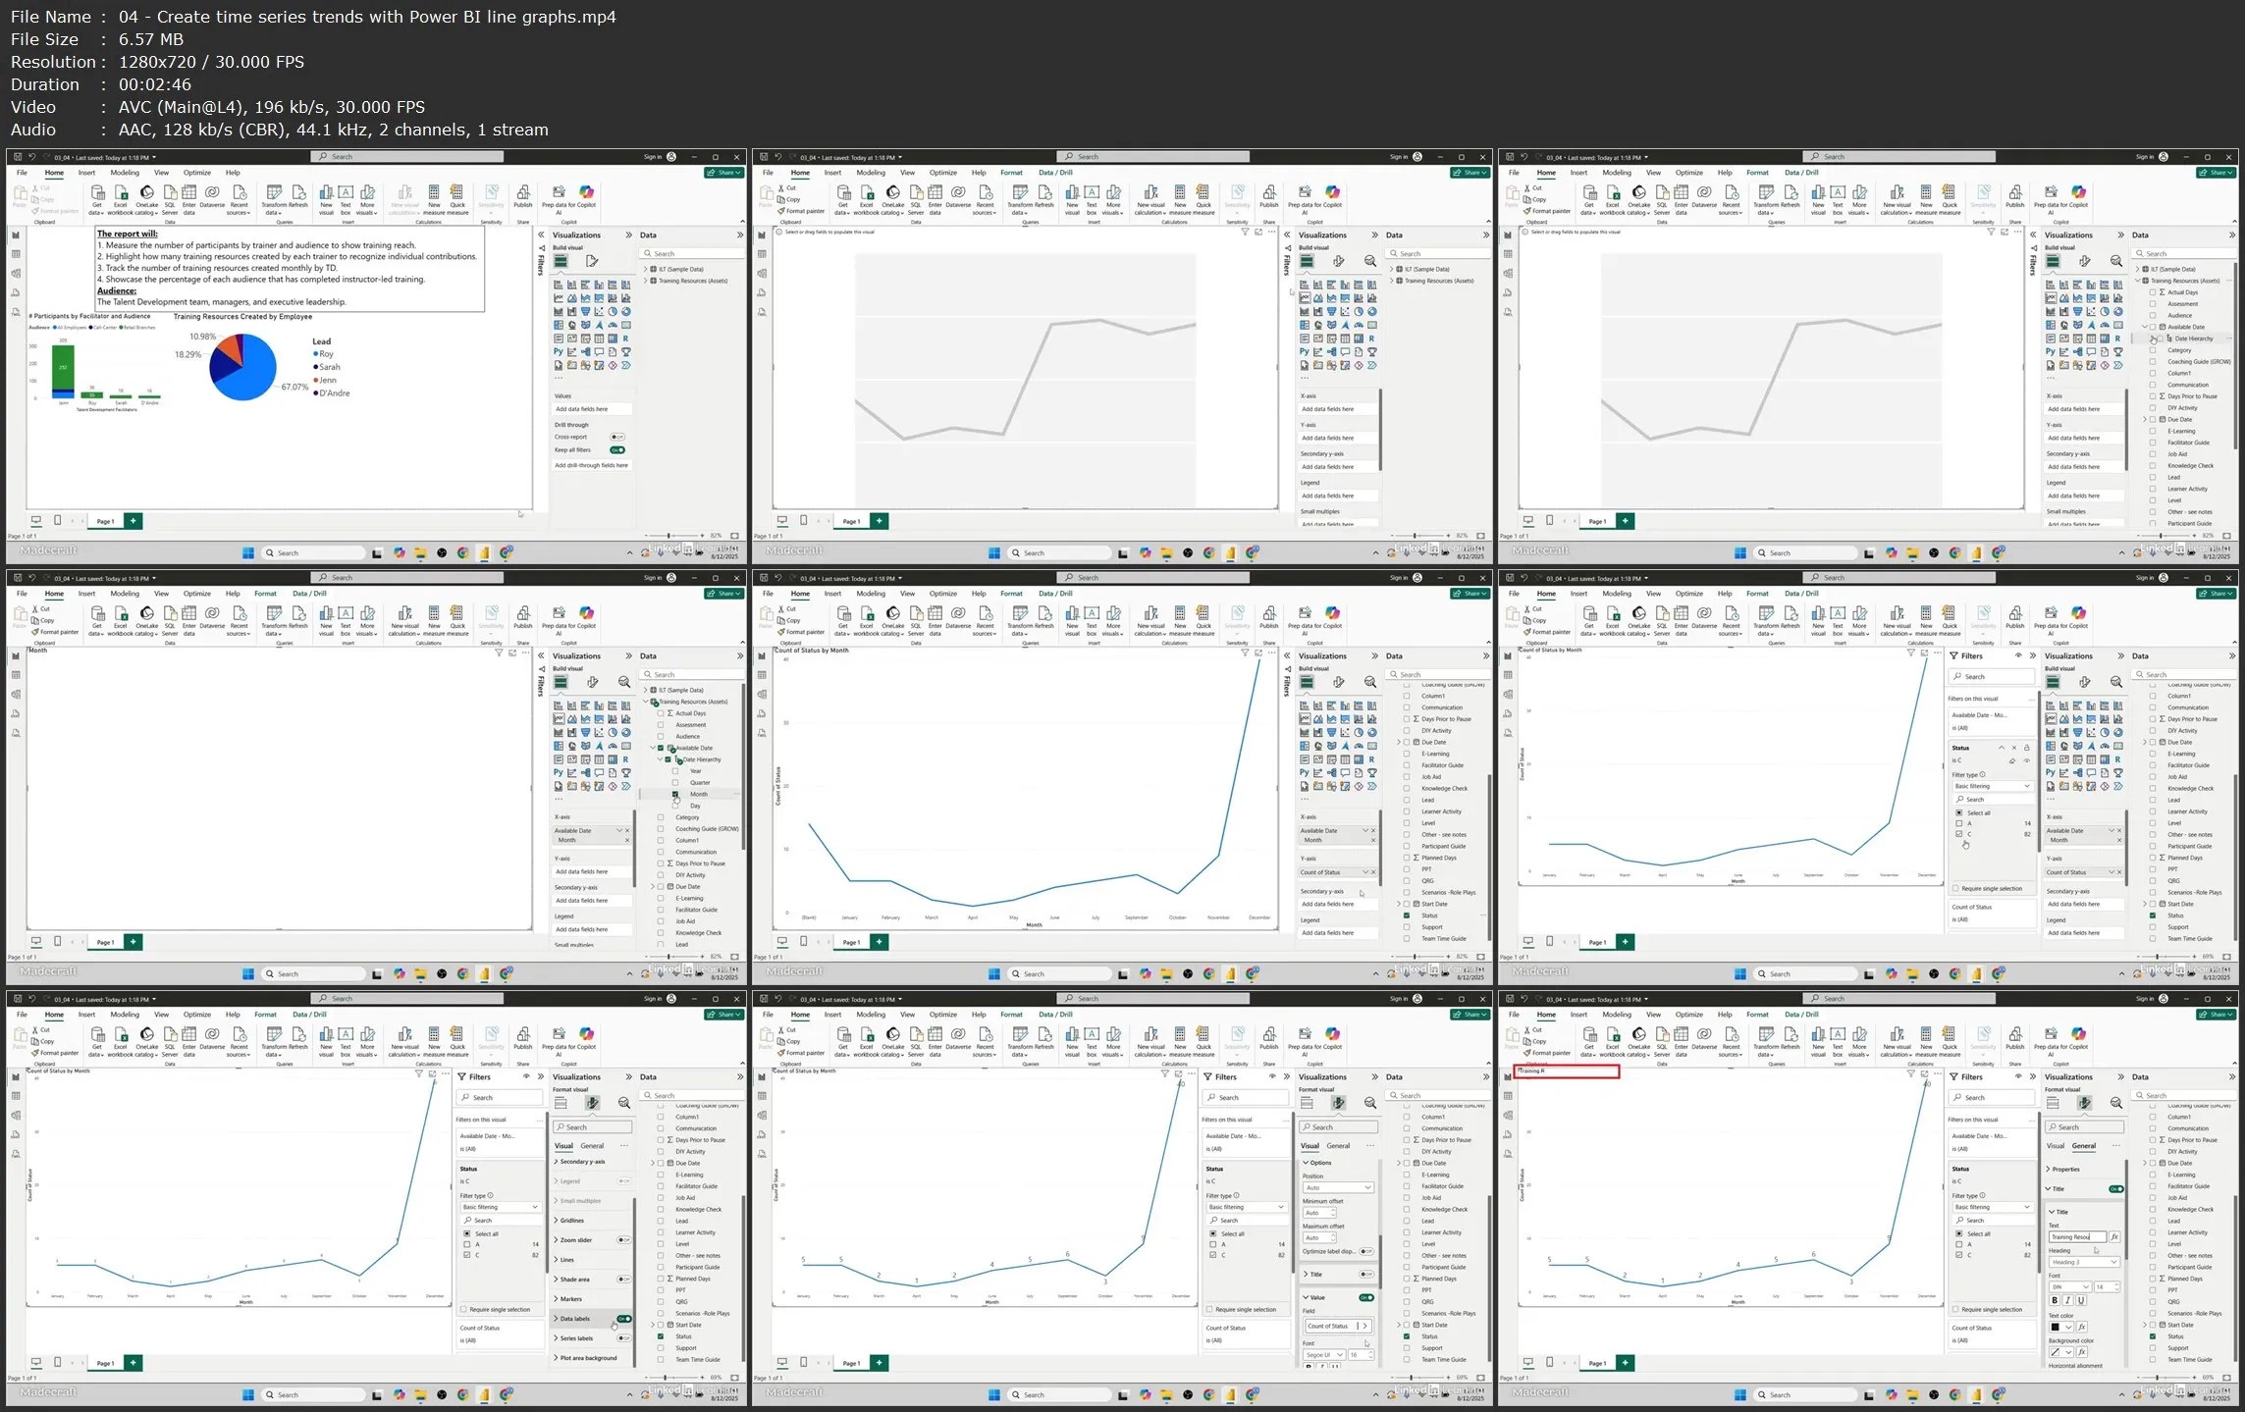This screenshot has width=2245, height=1412.
Task: Open Format page icon beside Build visual icon
Action: [592, 261]
